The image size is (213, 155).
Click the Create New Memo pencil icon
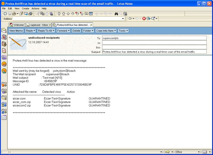(21, 14)
